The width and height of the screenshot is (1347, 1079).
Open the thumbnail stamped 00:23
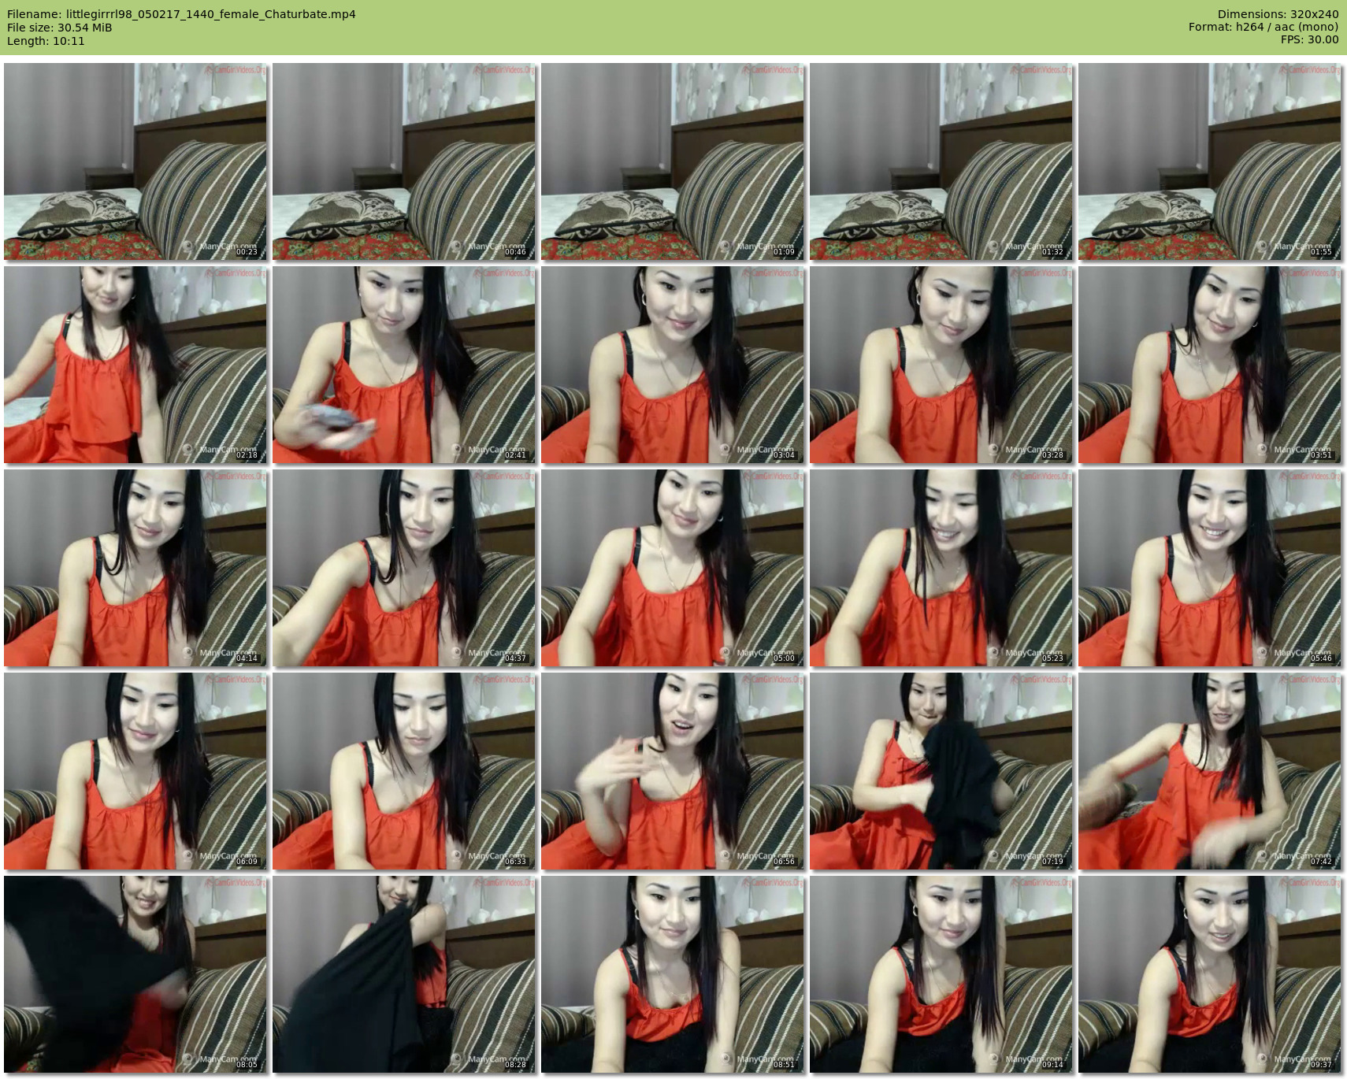pyautogui.click(x=135, y=161)
